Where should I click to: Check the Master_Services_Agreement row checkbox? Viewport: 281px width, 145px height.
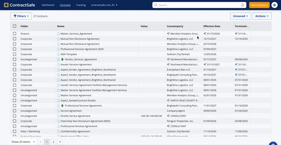(14, 34)
